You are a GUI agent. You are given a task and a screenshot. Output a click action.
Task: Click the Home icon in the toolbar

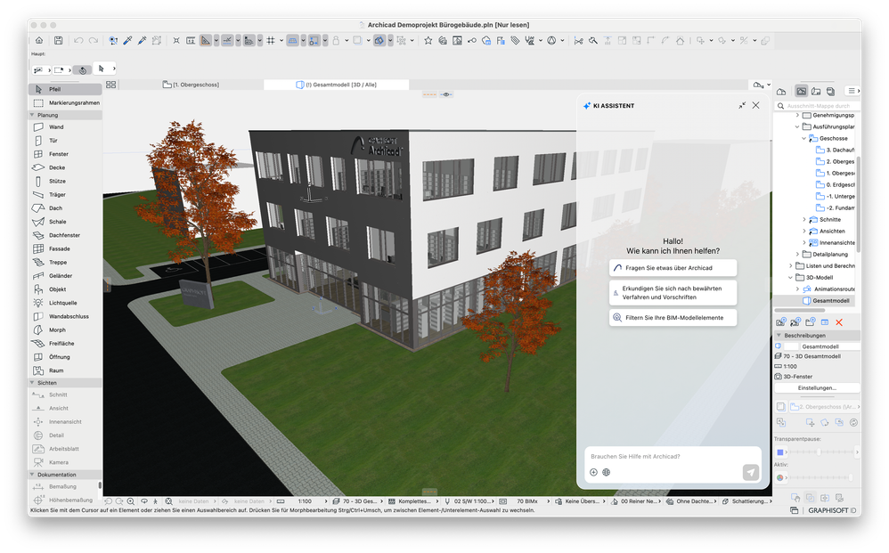[x=39, y=40]
